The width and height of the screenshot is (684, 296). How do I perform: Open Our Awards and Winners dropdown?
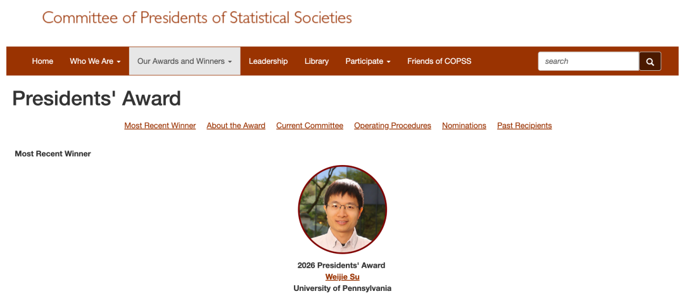(184, 61)
